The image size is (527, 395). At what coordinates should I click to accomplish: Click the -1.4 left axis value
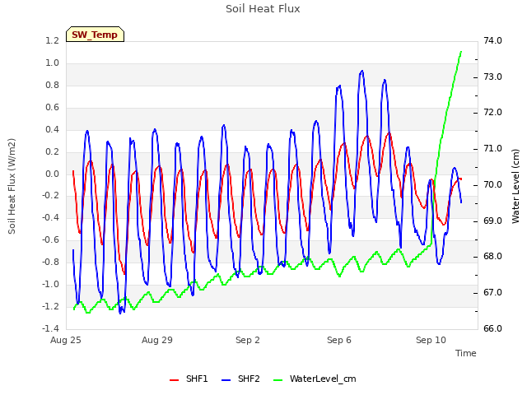(x=50, y=328)
